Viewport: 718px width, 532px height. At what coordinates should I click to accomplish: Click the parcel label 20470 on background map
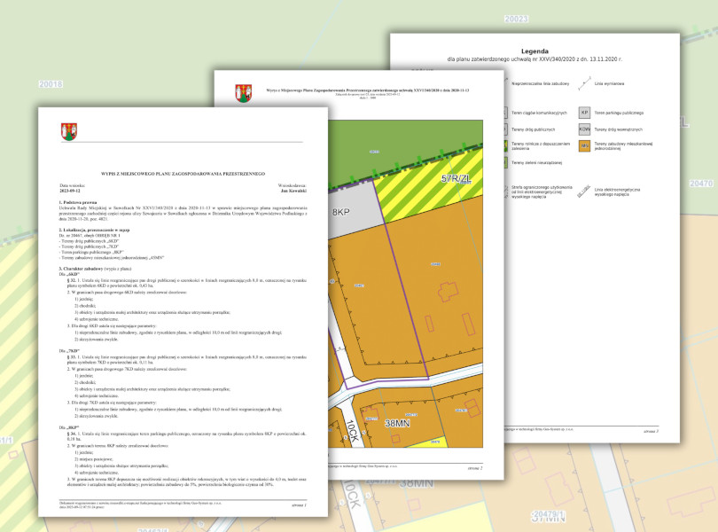[x=701, y=184]
